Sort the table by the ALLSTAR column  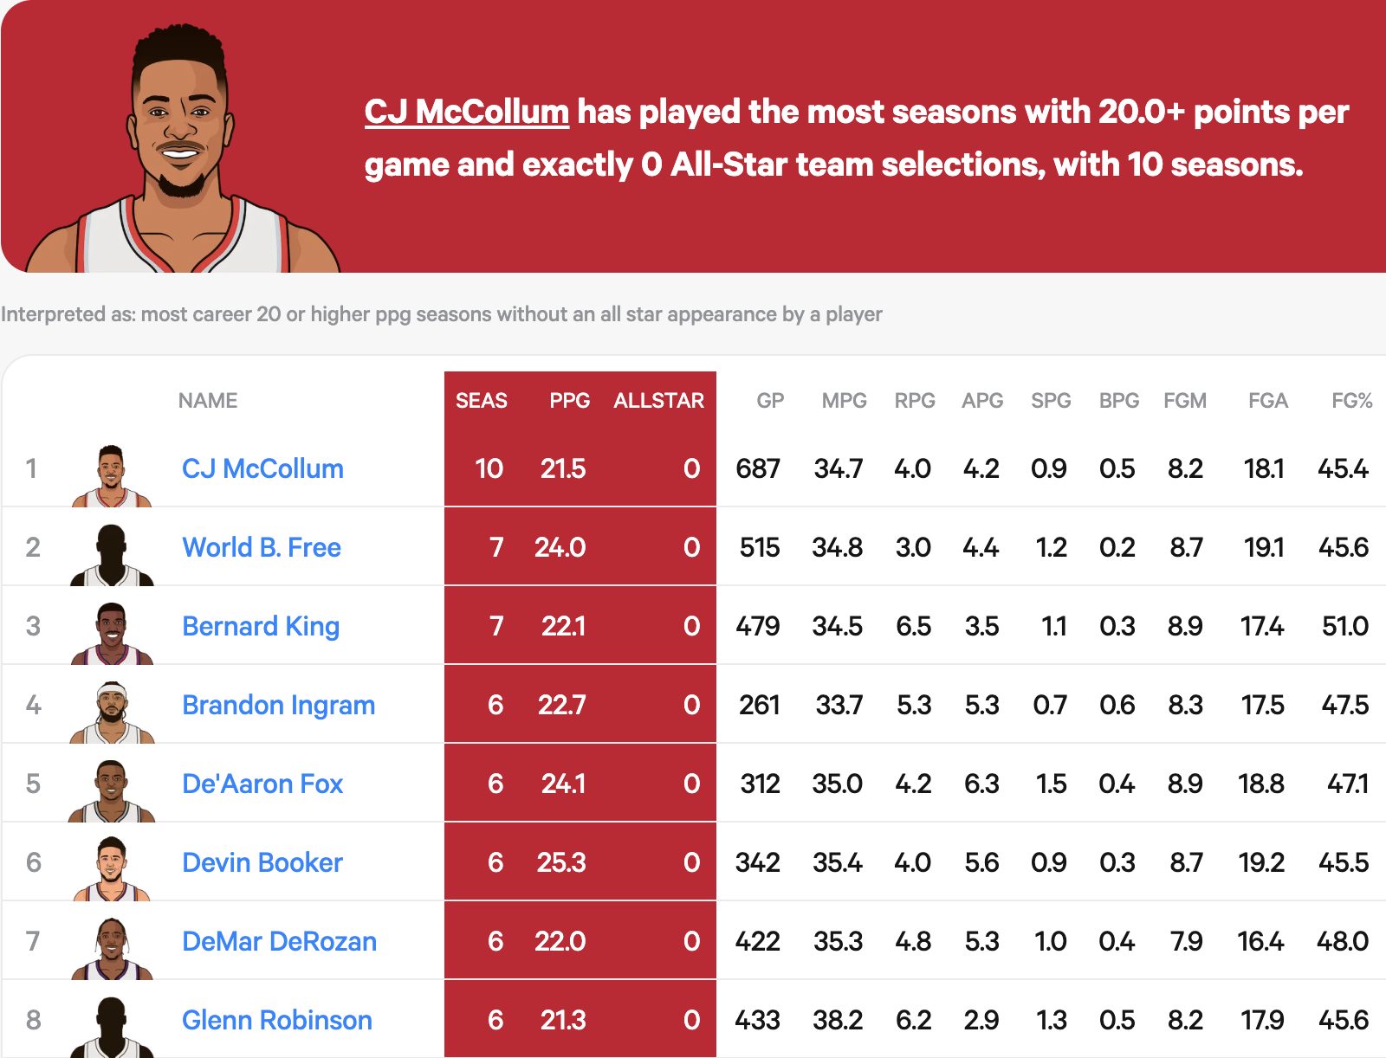click(658, 400)
